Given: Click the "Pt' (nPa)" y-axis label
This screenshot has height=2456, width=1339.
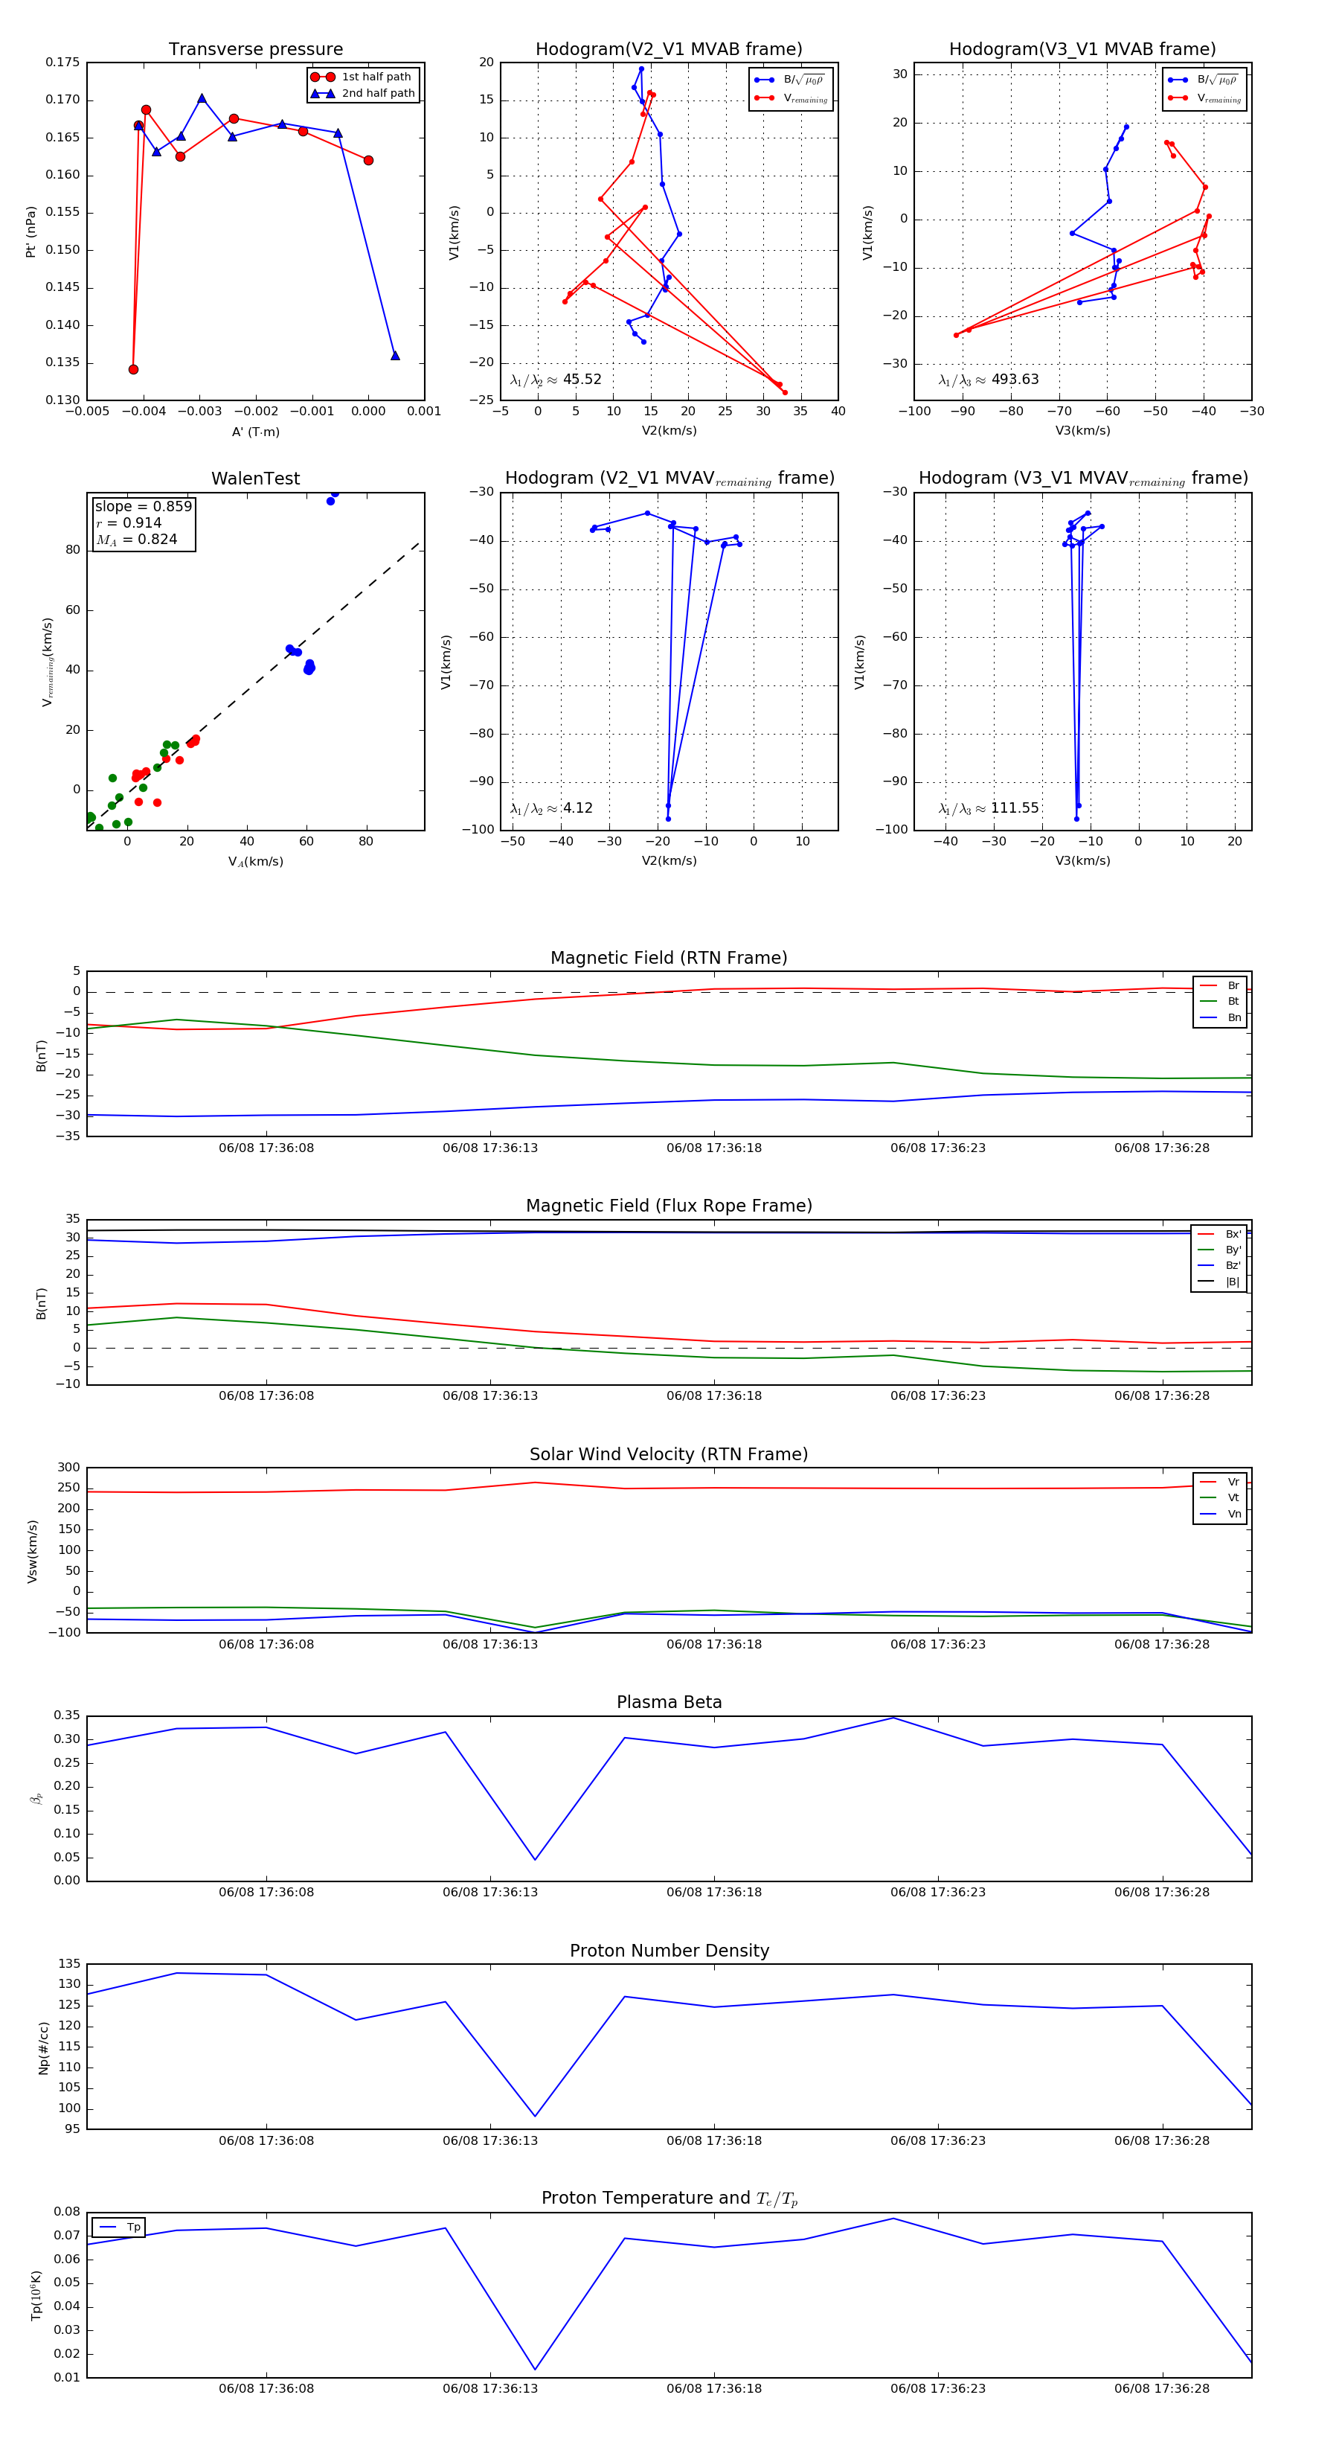Looking at the screenshot, I should [x=31, y=231].
